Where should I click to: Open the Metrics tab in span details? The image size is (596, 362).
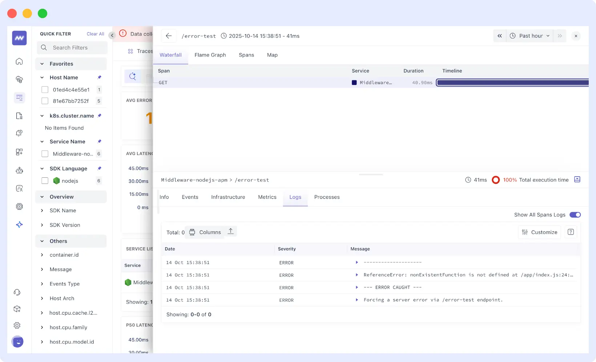click(267, 197)
